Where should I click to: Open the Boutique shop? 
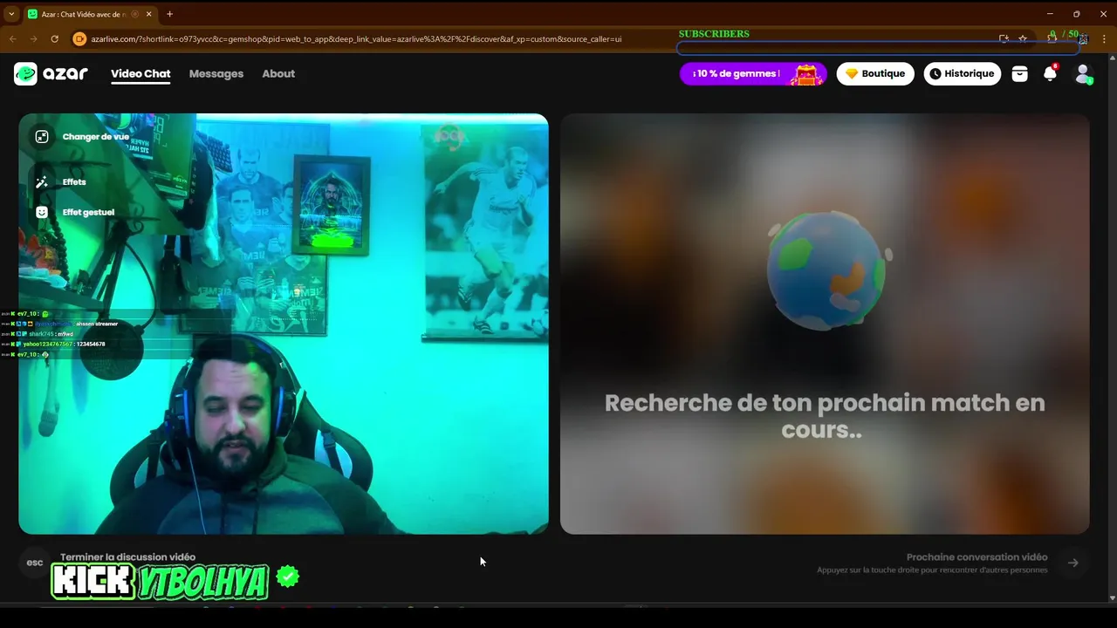pyautogui.click(x=875, y=73)
